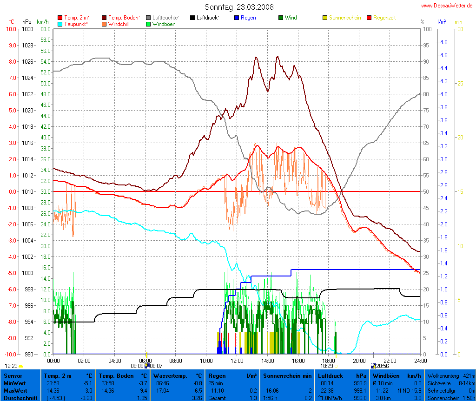Image resolution: width=476 pixels, height=401 pixels.
Task: Click the moon marker beside 20:56
Action: (373, 366)
